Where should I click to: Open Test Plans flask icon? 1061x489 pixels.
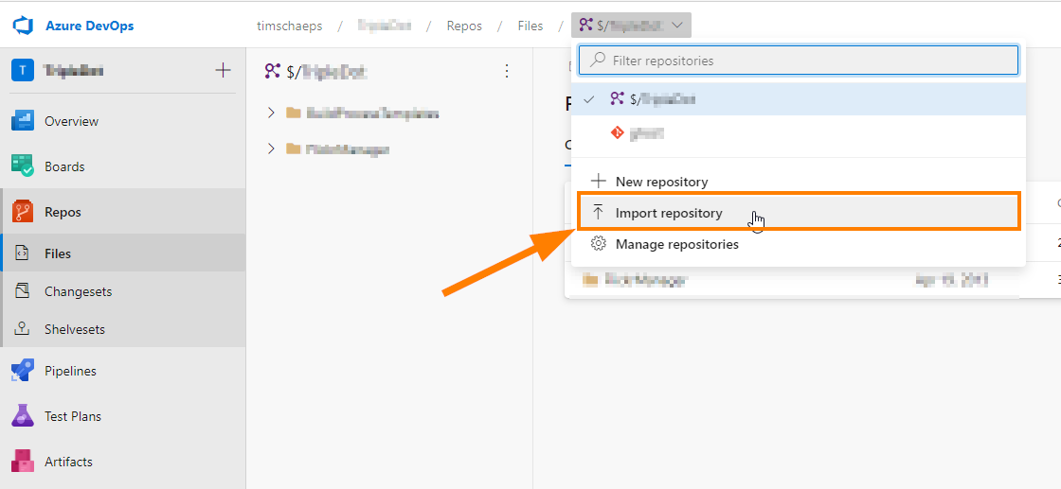coord(23,416)
